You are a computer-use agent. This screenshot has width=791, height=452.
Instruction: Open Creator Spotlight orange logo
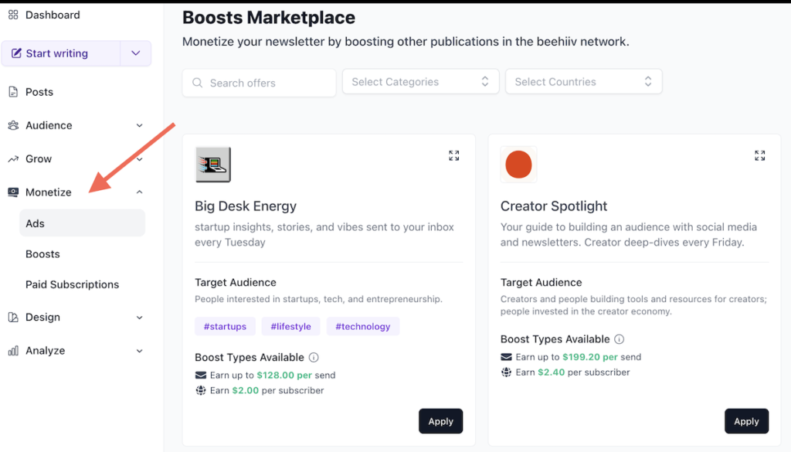point(518,165)
